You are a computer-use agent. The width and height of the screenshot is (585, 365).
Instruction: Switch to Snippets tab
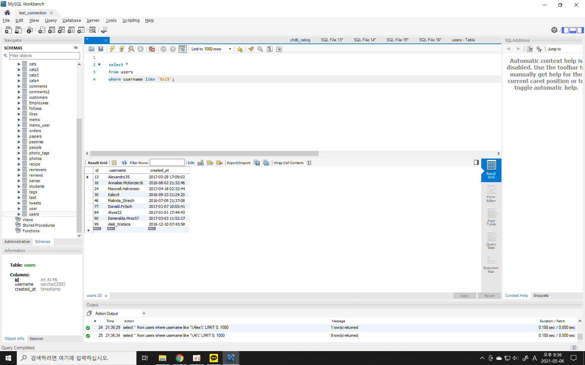[x=541, y=295]
